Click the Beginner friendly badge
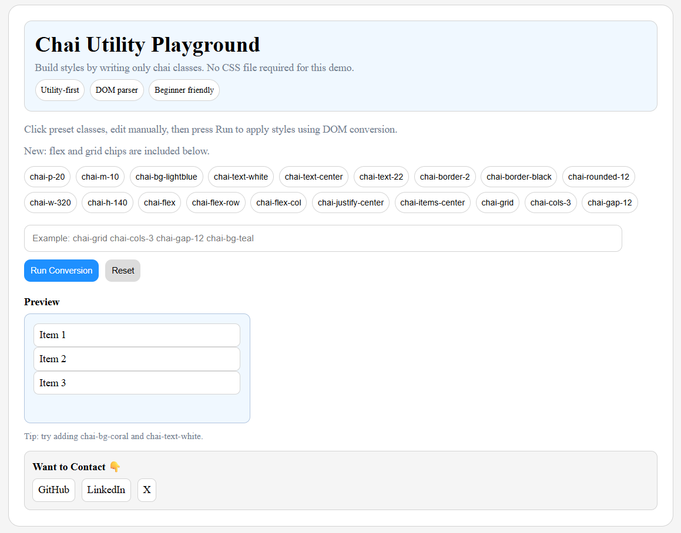 (184, 90)
